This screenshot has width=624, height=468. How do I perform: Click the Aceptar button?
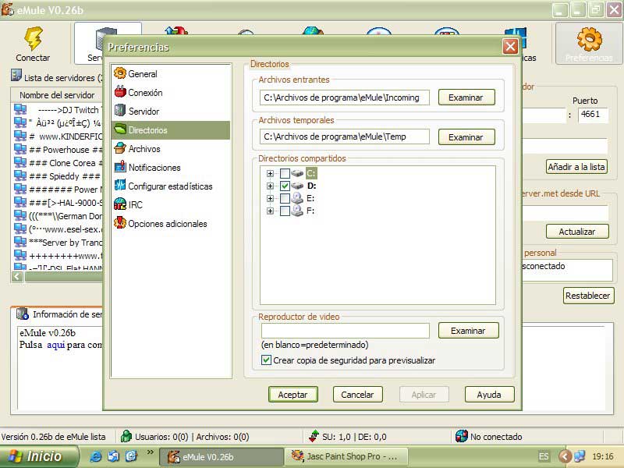[x=293, y=395]
